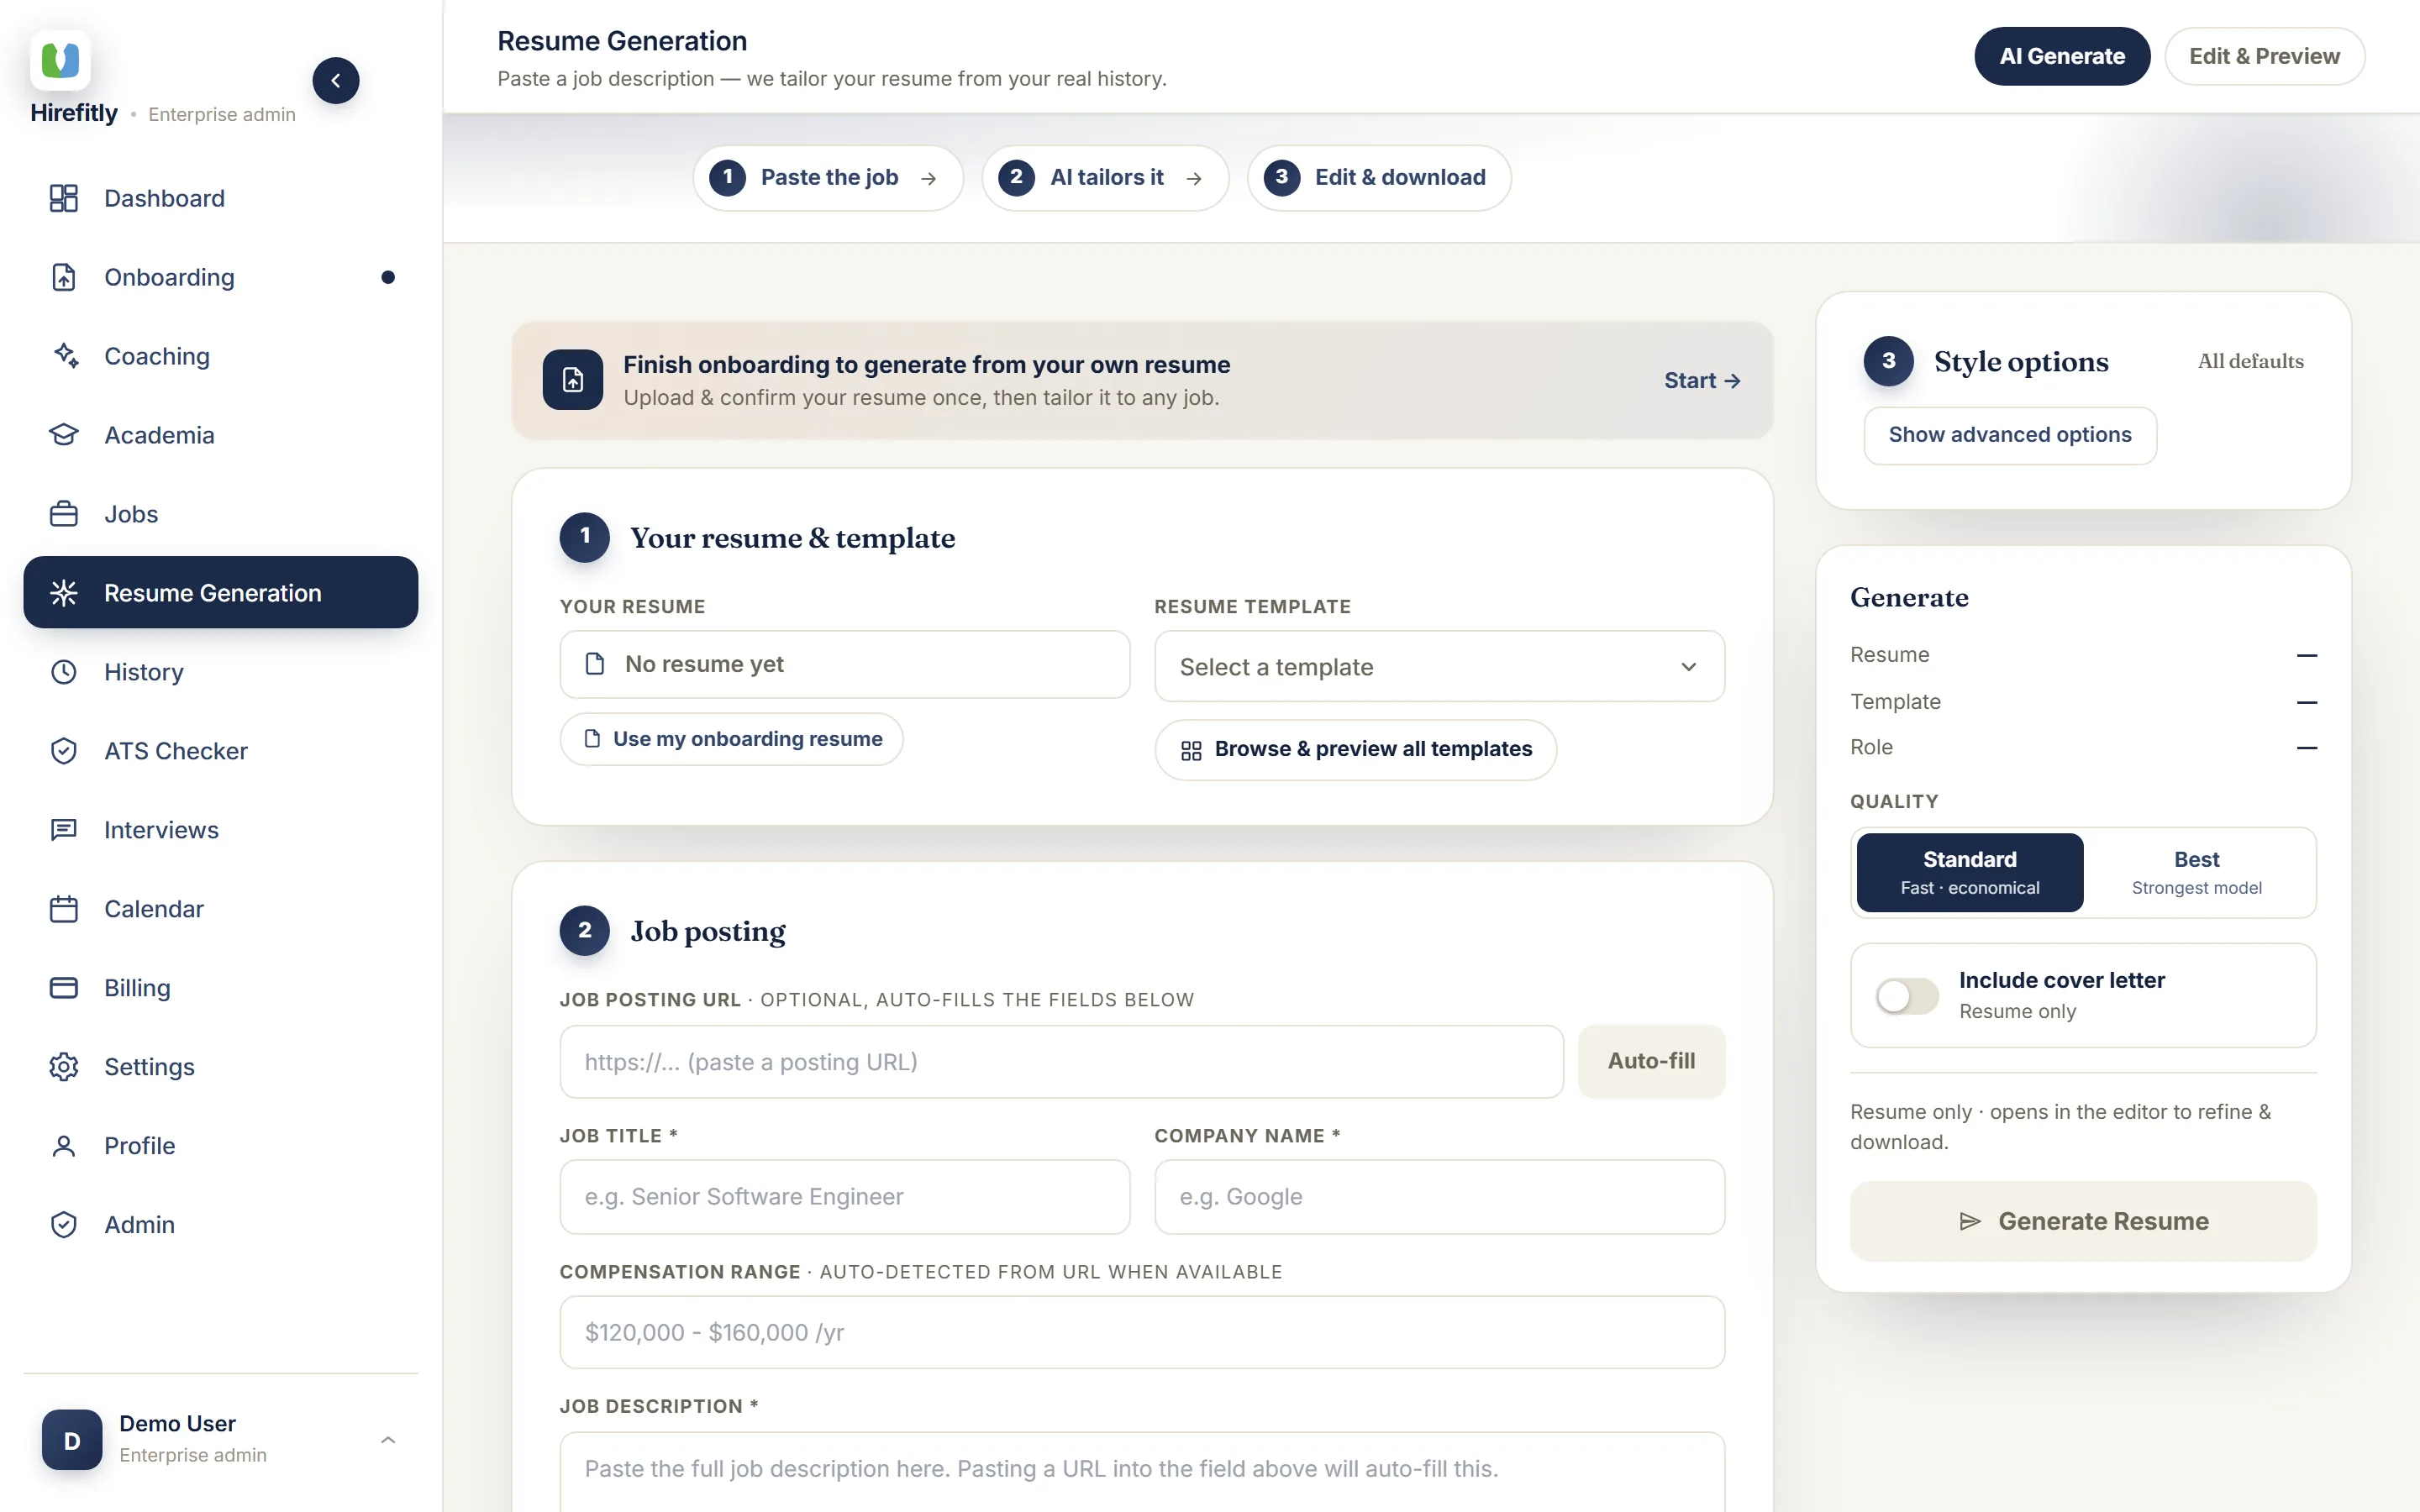Open the Jobs page

221,514
